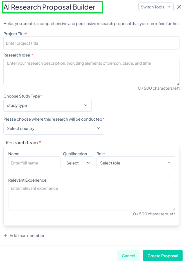Close the AI Research Proposal Builder dialog
This screenshot has width=184, height=264.
tap(179, 7)
